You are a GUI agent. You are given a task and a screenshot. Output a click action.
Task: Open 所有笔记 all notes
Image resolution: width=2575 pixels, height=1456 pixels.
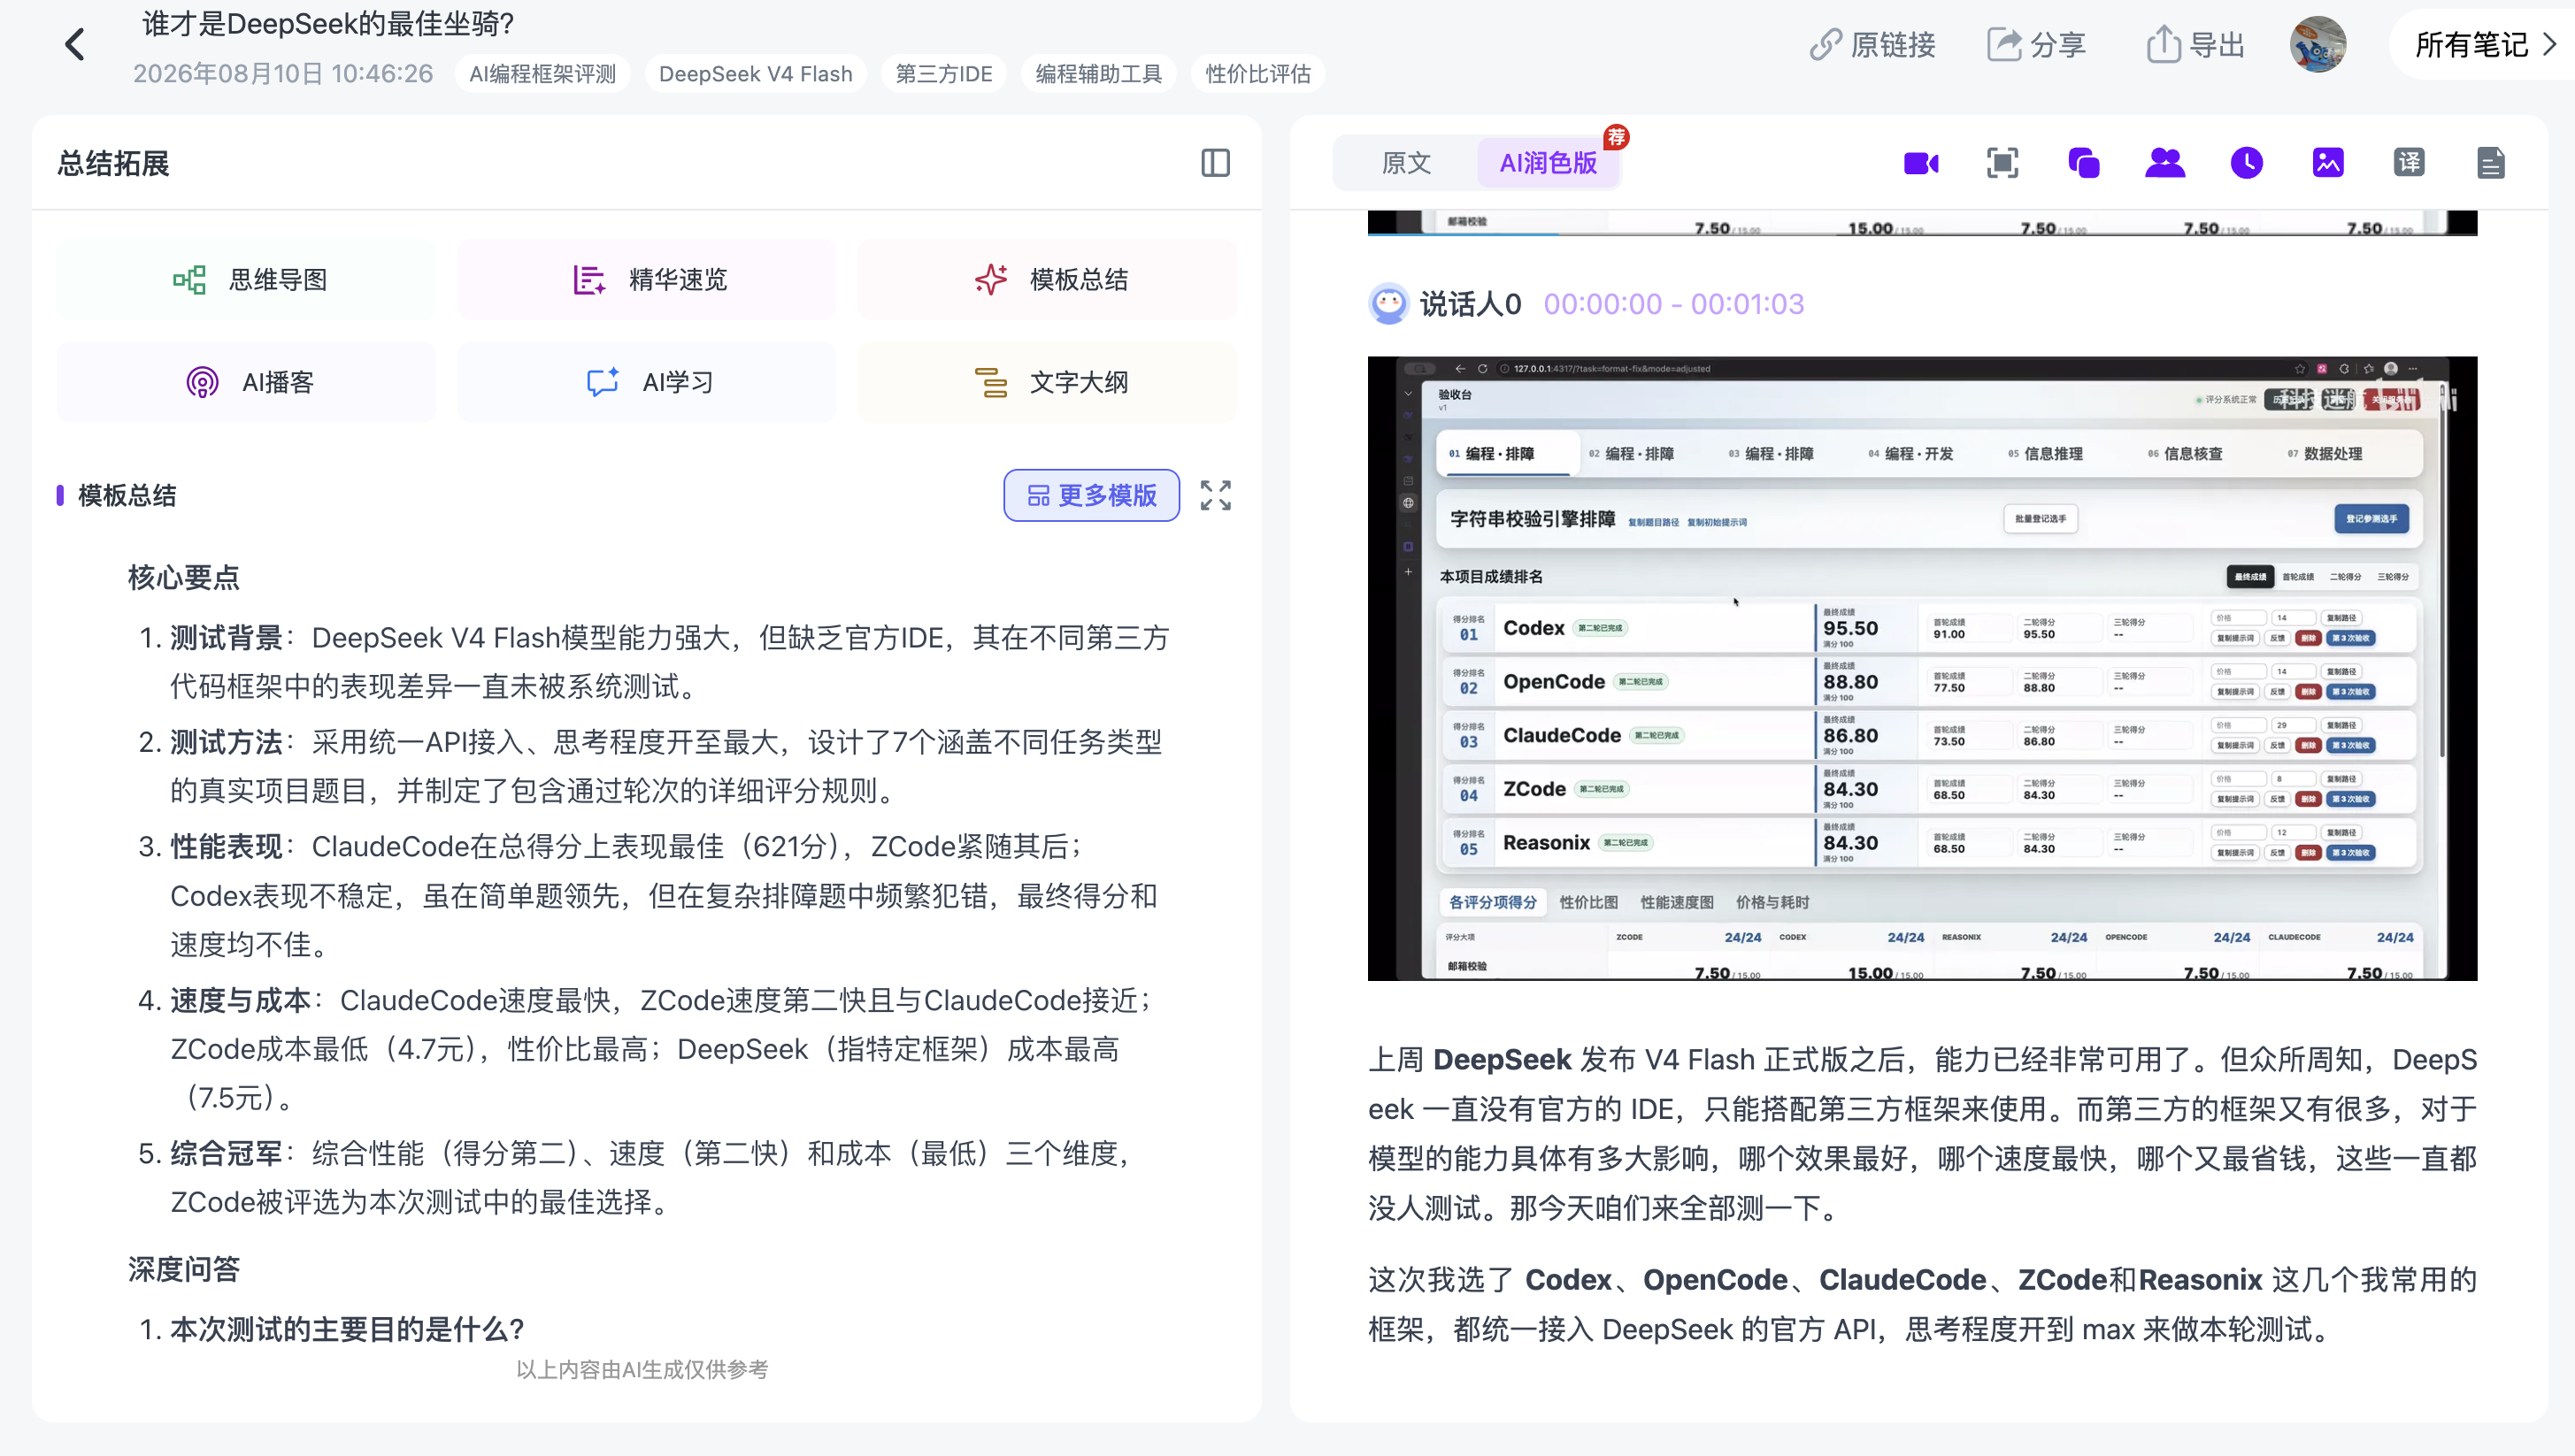click(x=2485, y=44)
